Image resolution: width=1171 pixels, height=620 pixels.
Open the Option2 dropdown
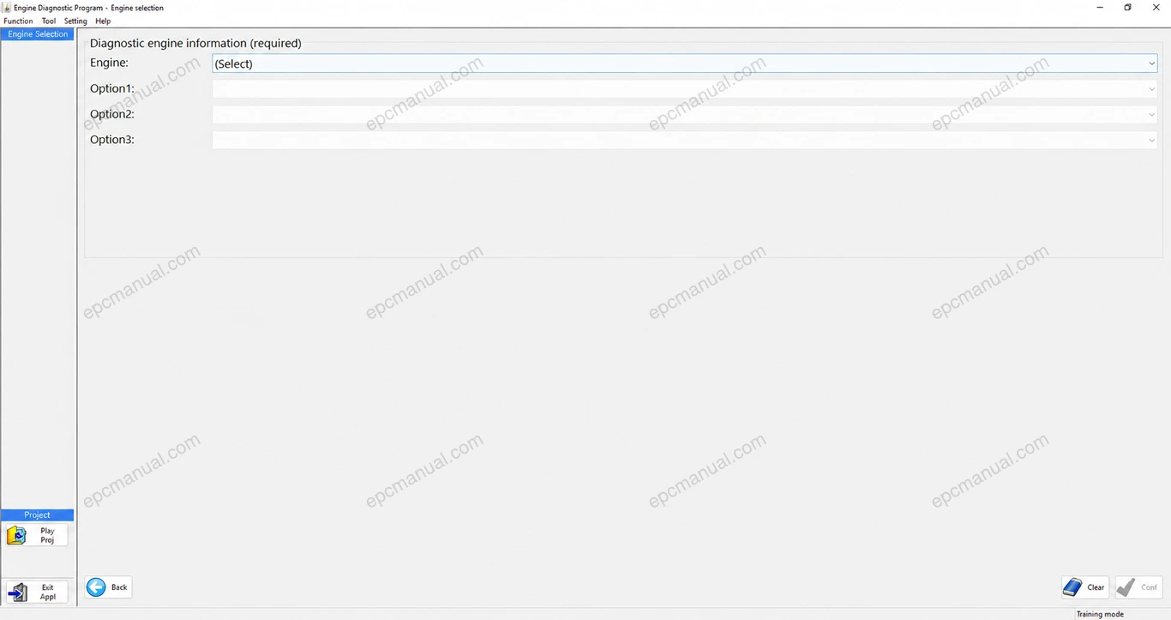tap(684, 114)
